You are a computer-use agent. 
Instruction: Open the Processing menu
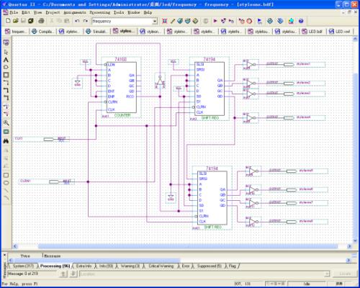[100, 12]
